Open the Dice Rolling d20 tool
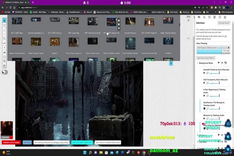The image size is (234, 156). click(x=4, y=61)
